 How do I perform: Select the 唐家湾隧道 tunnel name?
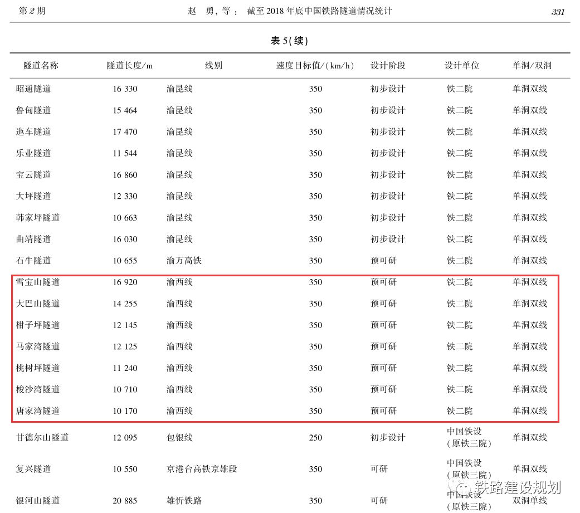click(x=38, y=411)
